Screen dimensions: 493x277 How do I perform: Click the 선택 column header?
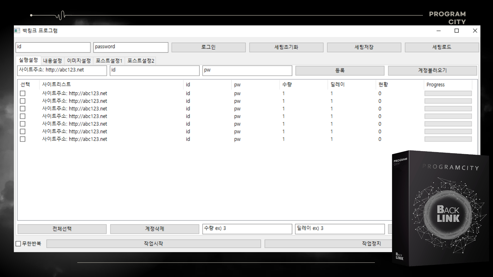(29, 84)
